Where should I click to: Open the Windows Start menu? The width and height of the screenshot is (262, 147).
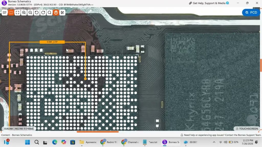(x=27, y=142)
